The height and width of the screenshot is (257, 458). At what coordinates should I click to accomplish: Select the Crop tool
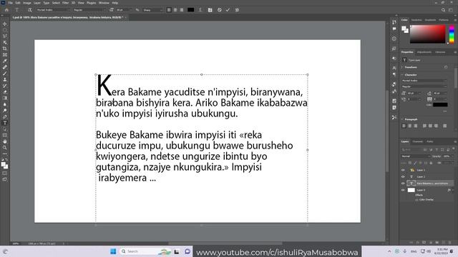pos(5,49)
